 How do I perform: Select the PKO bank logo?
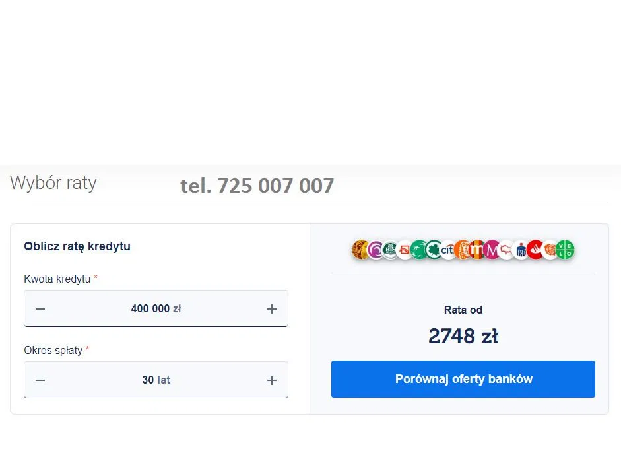coord(521,250)
